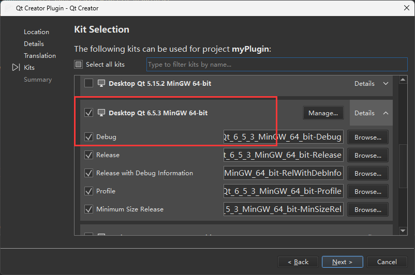Uncheck the Debug build configuration

point(88,136)
